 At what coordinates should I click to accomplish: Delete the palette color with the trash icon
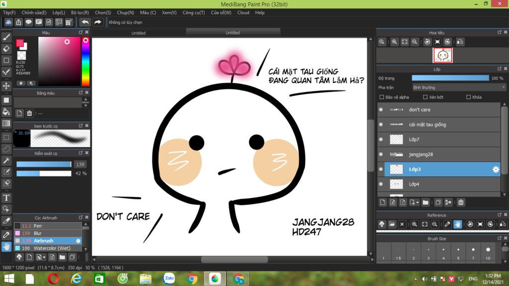[x=29, y=113]
